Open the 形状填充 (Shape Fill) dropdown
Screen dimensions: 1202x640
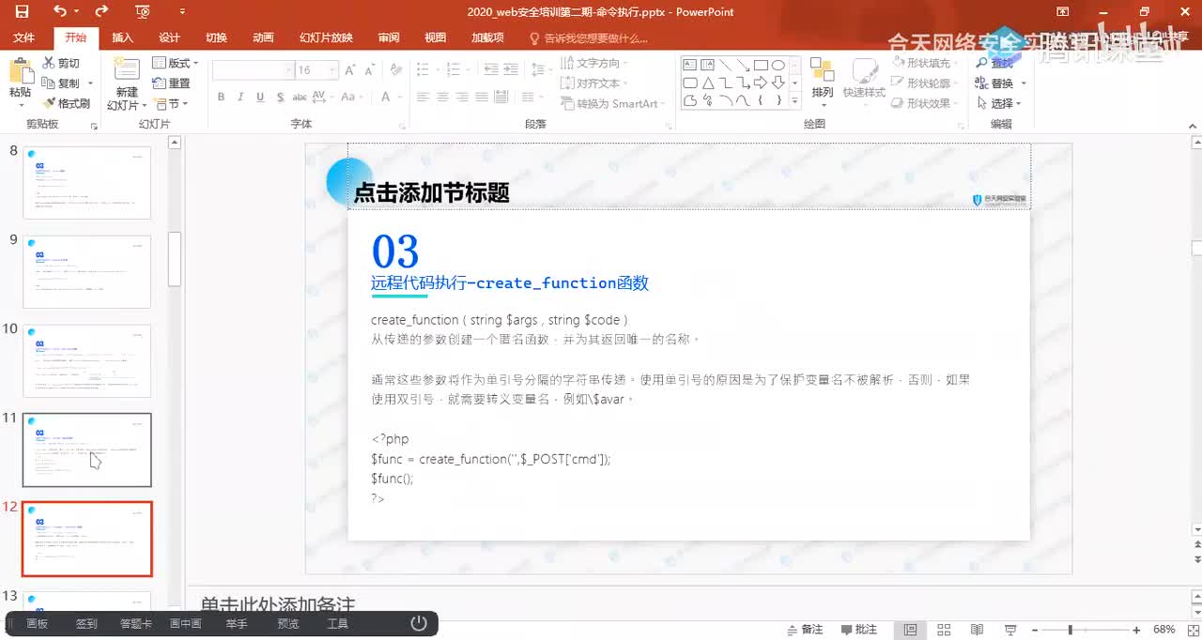pyautogui.click(x=926, y=63)
